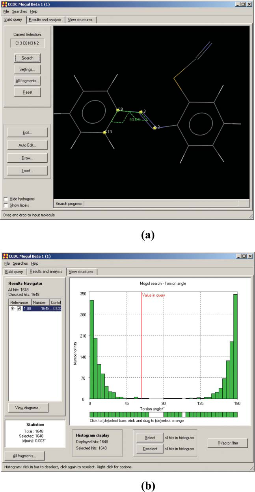The image size is (255, 492).
Task: Click the wider white gap in the bar strip
Action: coord(156,414)
